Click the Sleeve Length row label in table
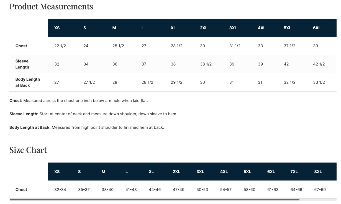Viewport: 341px width, 204px height. pyautogui.click(x=22, y=64)
